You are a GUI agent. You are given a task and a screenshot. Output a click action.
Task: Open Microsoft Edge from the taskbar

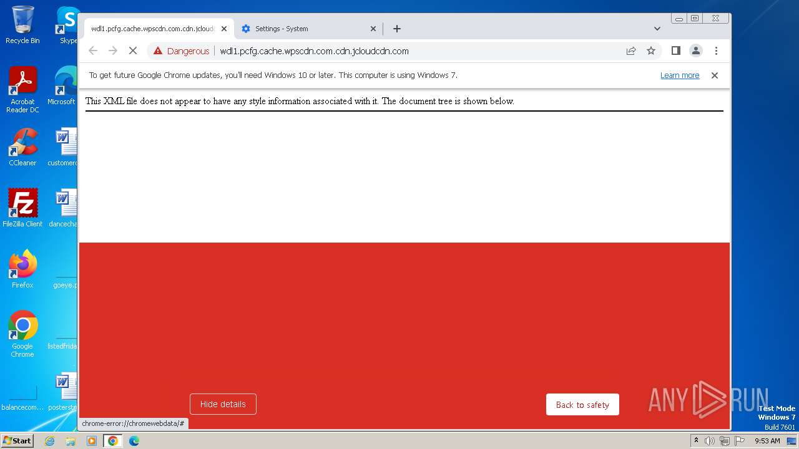click(x=134, y=441)
